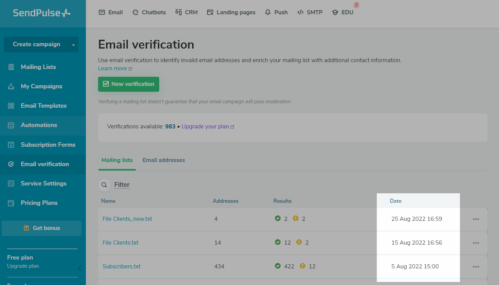Open the Subscribers.txt verification results
Viewport: 499px width, 285px height.
coord(121,266)
